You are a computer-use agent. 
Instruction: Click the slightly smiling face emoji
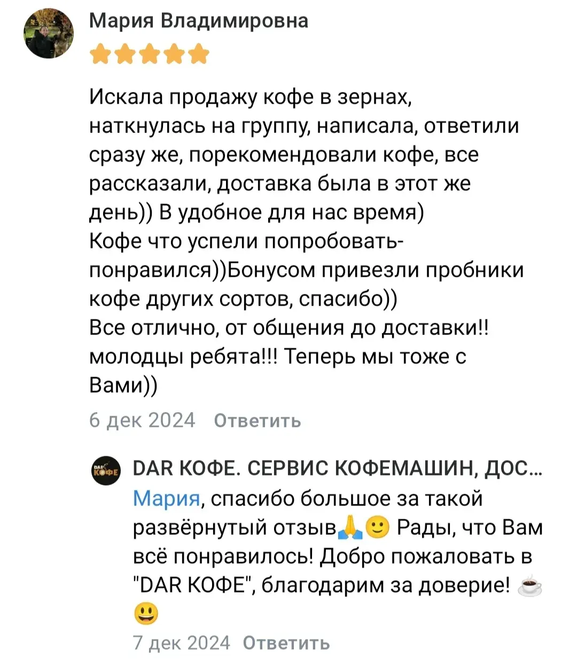[378, 528]
